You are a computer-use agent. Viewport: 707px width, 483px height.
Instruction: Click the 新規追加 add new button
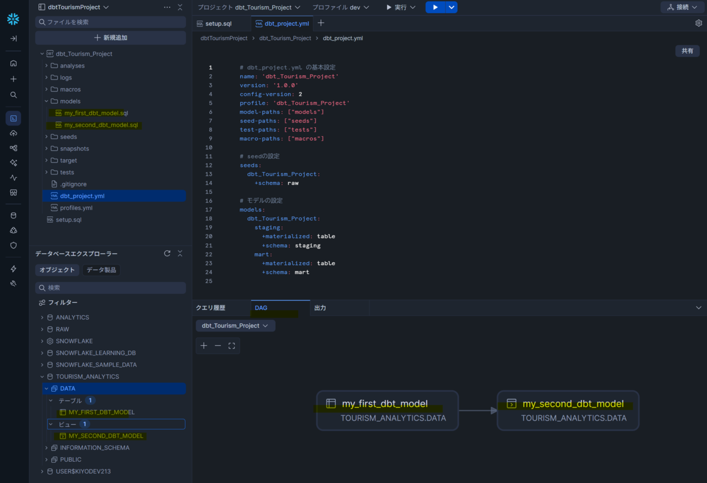pyautogui.click(x=111, y=38)
